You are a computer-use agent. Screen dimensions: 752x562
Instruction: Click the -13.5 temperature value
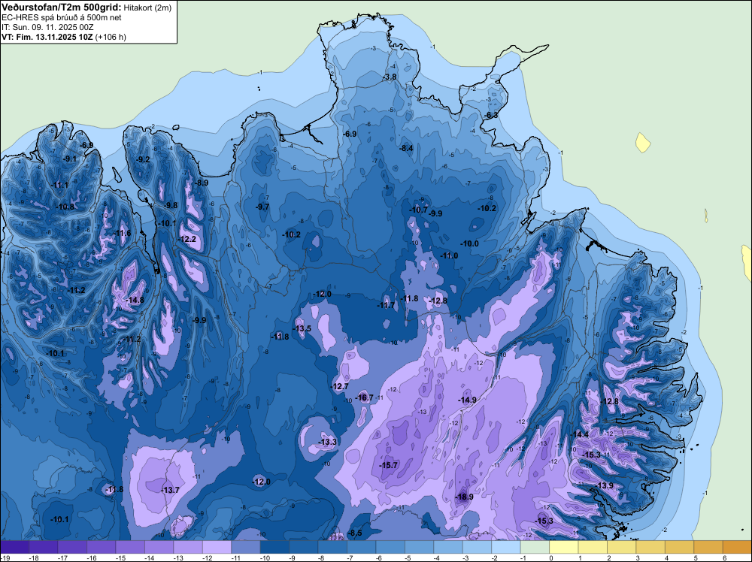302,328
